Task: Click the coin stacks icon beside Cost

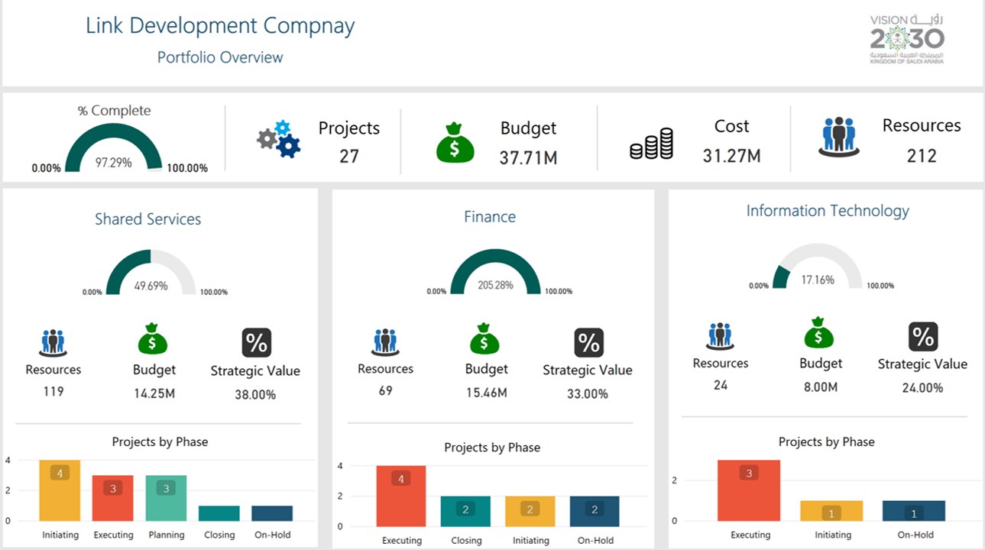Action: pos(652,144)
